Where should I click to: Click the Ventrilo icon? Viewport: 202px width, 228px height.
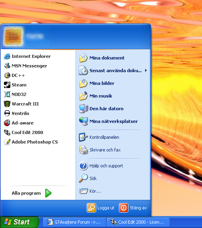coord(7,113)
